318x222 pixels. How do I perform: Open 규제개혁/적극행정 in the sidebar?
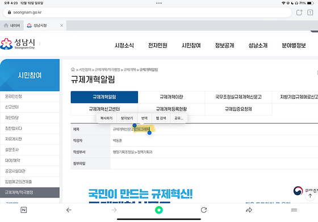pos(30,192)
